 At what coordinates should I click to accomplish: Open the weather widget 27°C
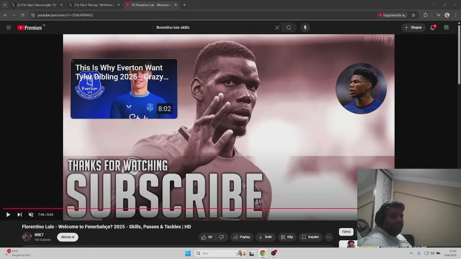18,253
